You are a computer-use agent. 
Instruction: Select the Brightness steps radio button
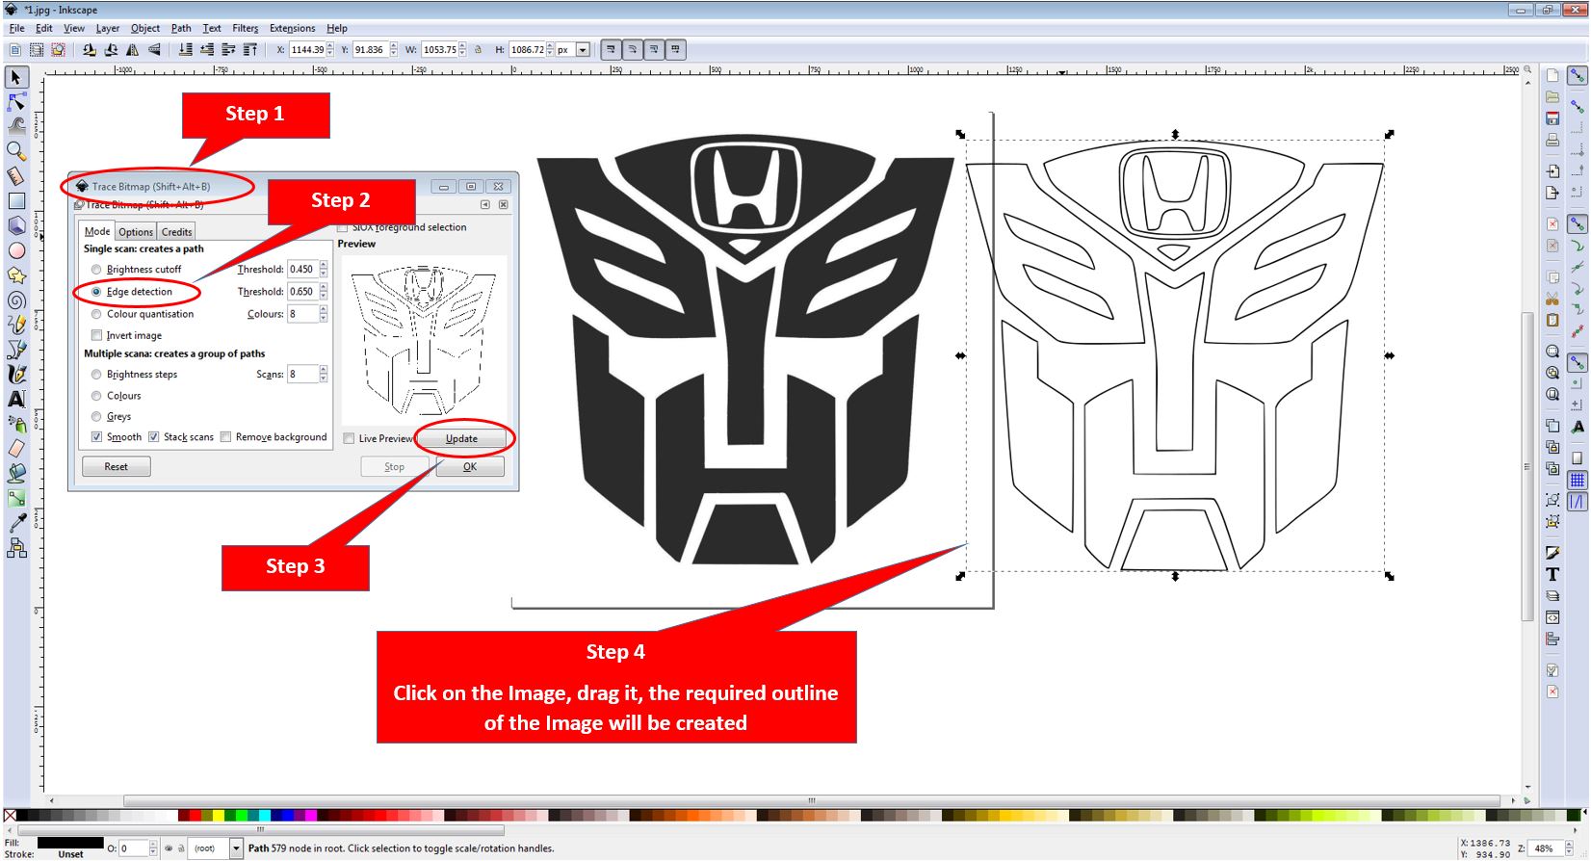coord(96,375)
